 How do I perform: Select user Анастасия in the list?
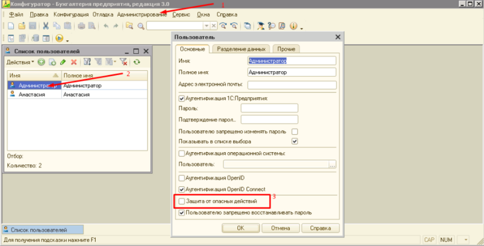32,95
